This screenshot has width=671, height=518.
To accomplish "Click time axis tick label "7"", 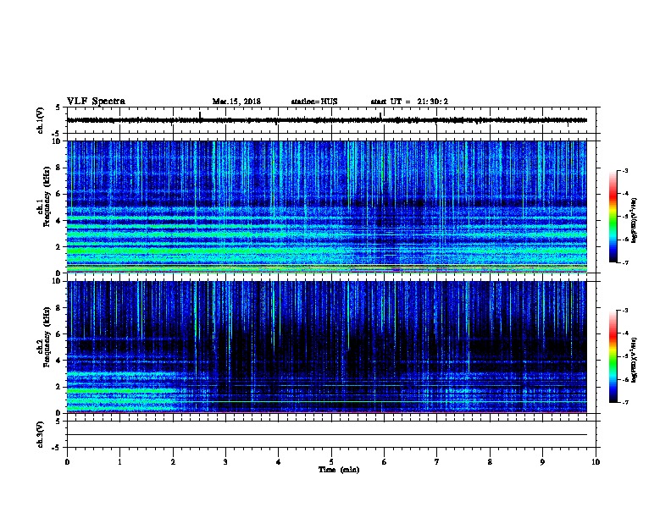I will [437, 462].
